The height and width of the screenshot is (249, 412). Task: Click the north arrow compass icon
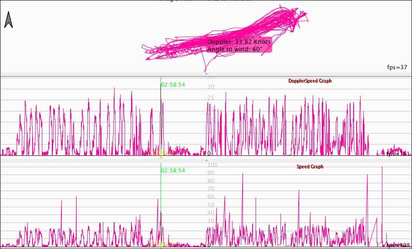click(8, 20)
